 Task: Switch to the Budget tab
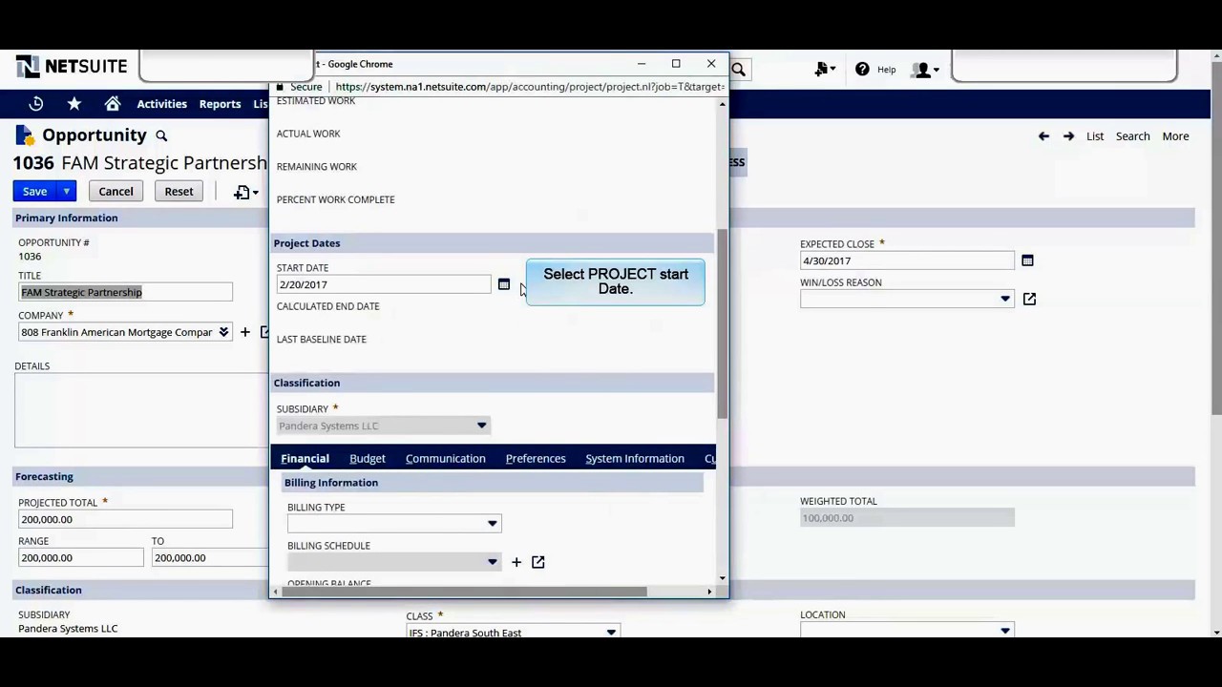click(x=368, y=459)
